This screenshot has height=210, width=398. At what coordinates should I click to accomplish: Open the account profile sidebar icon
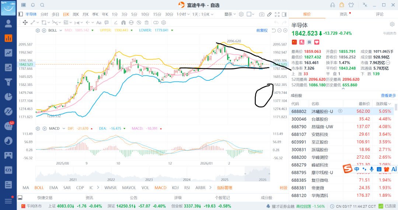(8, 24)
